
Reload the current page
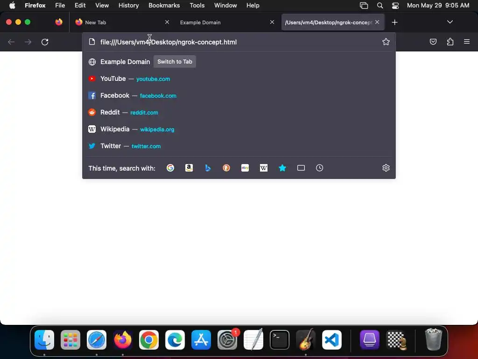coord(45,42)
